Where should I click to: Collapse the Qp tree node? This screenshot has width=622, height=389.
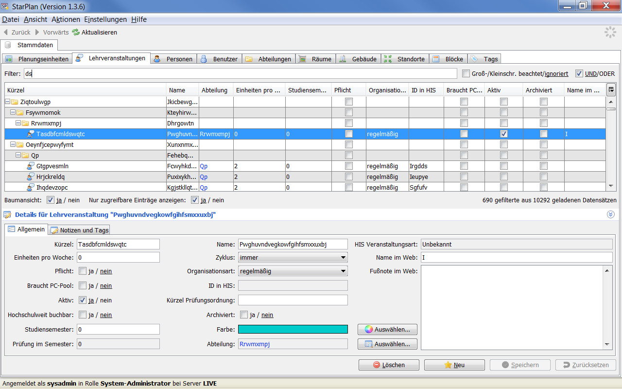(x=18, y=155)
